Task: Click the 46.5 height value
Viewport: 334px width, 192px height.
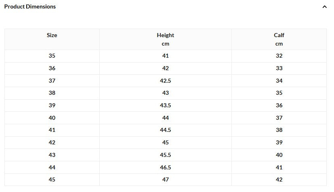Action: 166,167
